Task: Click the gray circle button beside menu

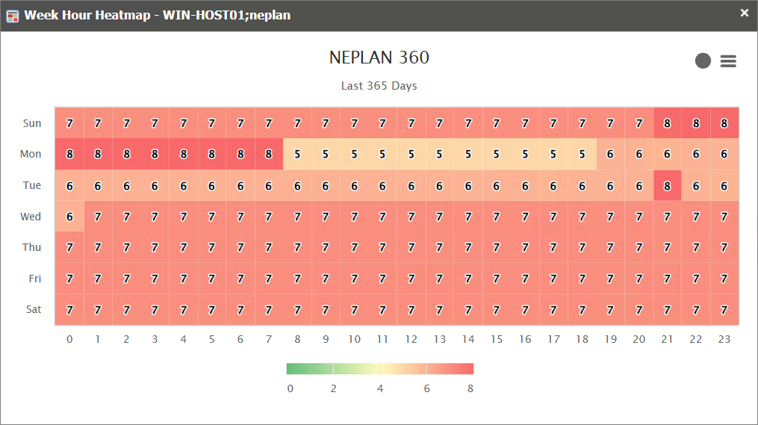Action: pos(703,61)
